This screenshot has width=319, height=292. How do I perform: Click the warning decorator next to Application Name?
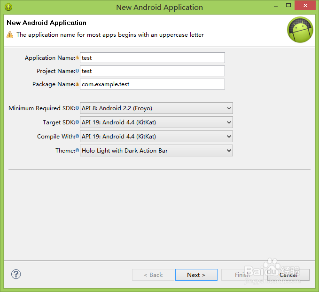[78, 58]
